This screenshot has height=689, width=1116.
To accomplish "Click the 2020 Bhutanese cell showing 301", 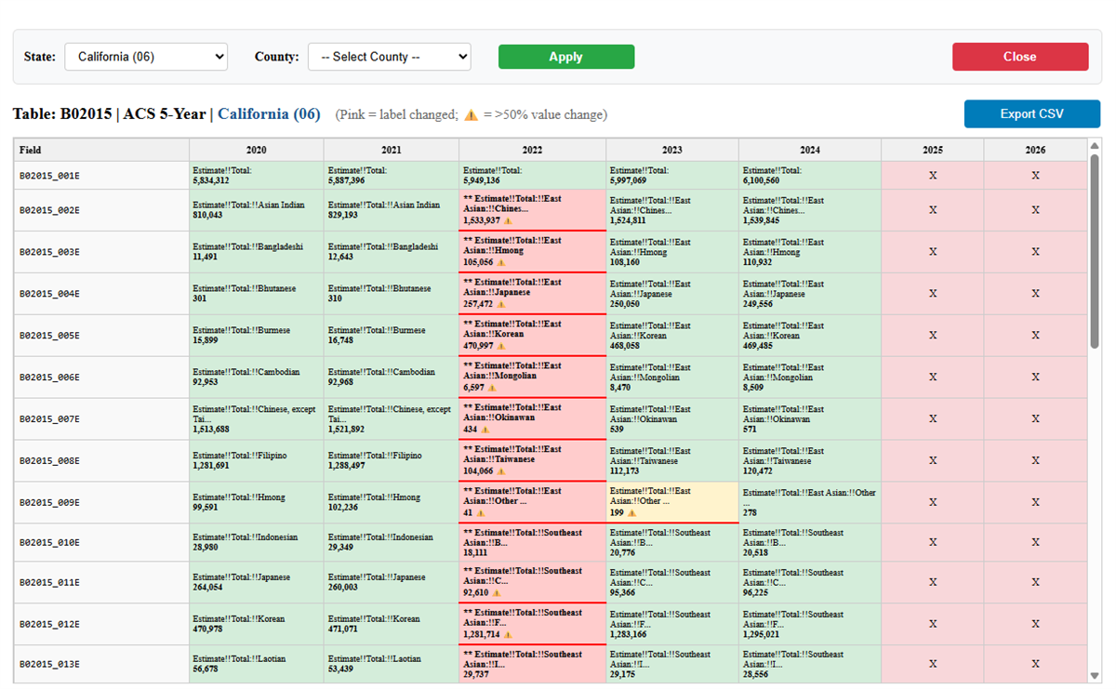I will click(257, 294).
